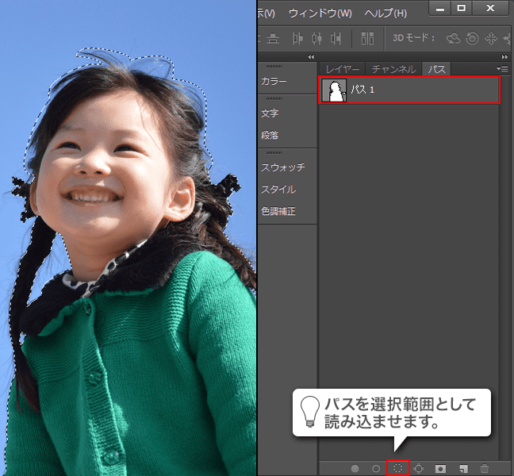Distribute left edges icon

pos(297,38)
